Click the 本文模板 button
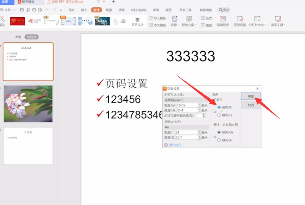The height and width of the screenshot is (205, 305). click(x=158, y=25)
